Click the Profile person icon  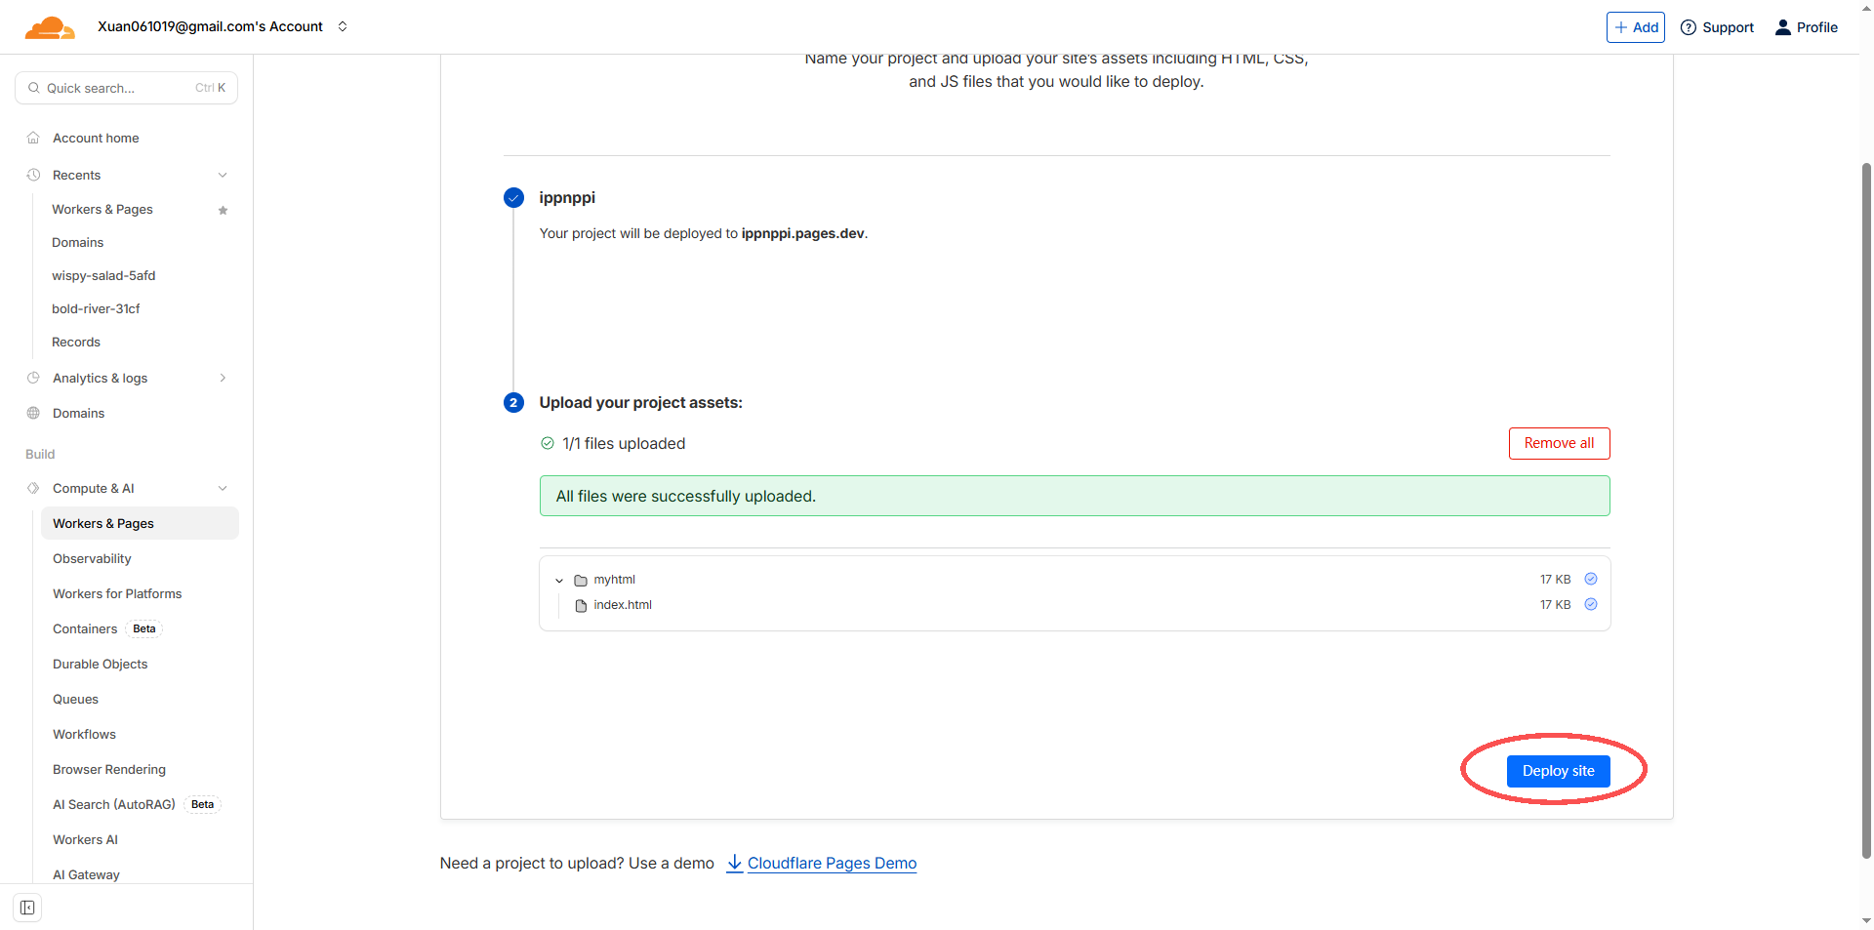[1783, 27]
